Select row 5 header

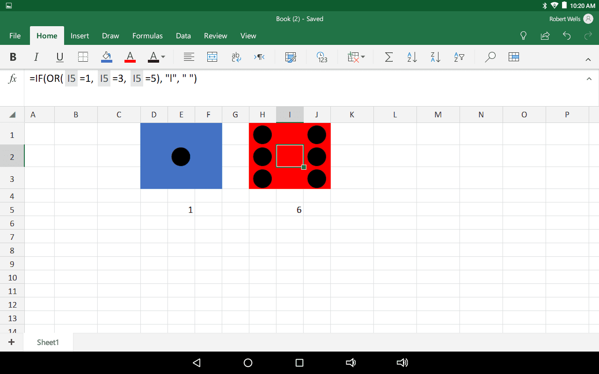(12, 210)
